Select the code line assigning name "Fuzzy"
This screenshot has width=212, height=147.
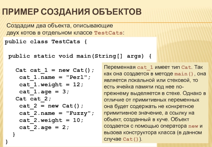56,113
